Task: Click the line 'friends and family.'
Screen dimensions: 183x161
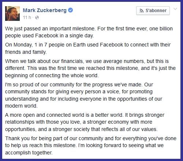Action: tap(26, 52)
